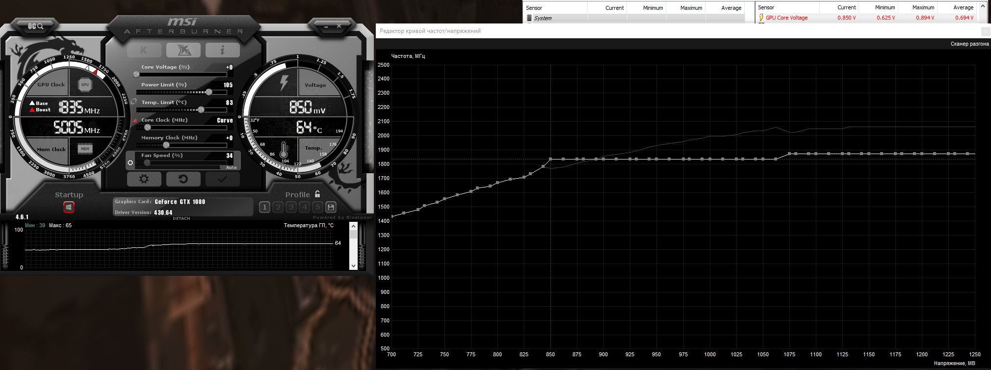The width and height of the screenshot is (991, 370).
Task: Sort by Maximum column in left sensor panel
Action: 686,8
